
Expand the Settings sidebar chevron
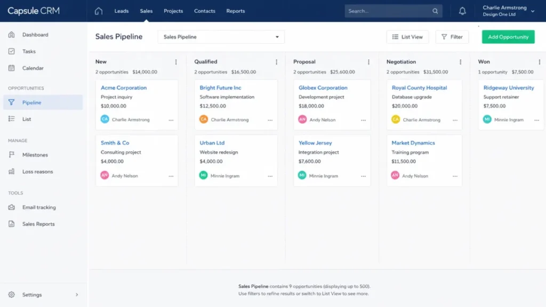77,295
